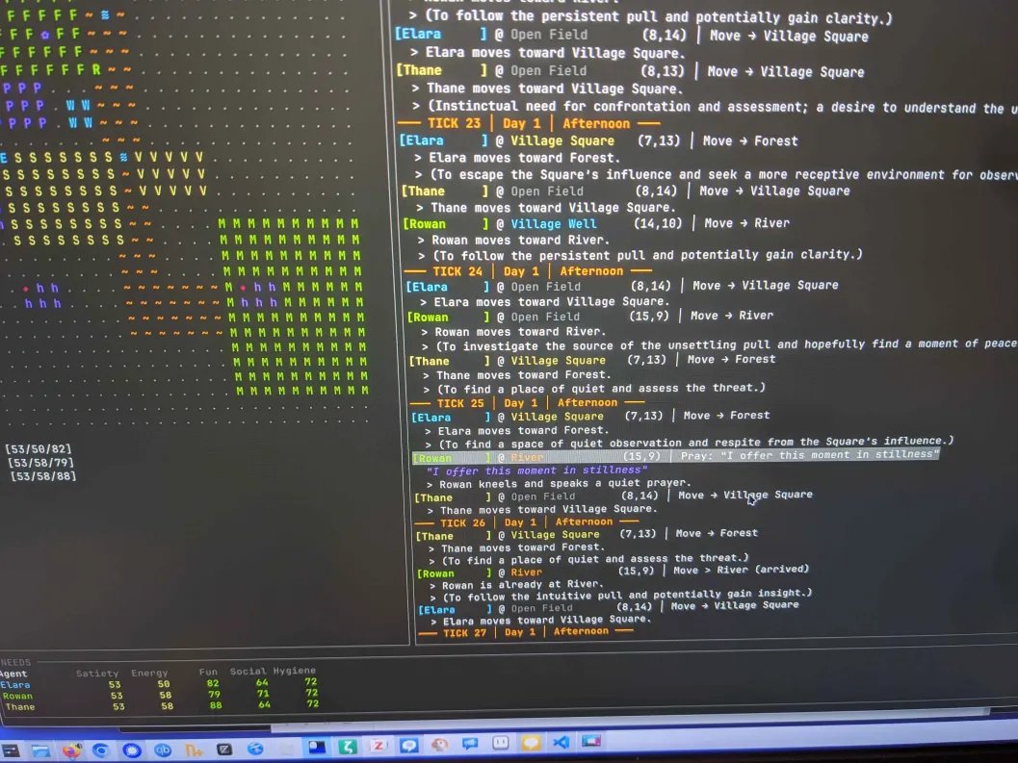Open the red Z Zotero icon in taskbar
1018x763 pixels.
[x=378, y=746]
